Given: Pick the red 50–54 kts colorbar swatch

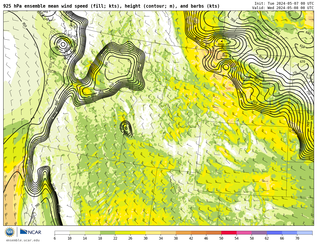Looking at the screenshot, I should (x=229, y=233).
